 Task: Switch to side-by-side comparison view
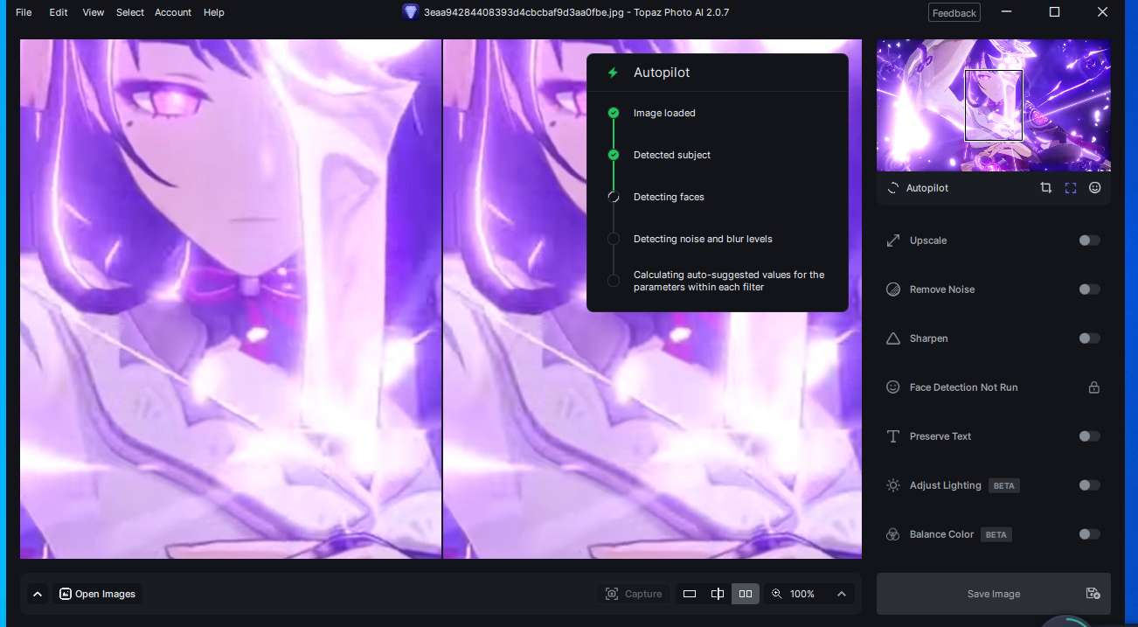pyautogui.click(x=746, y=594)
